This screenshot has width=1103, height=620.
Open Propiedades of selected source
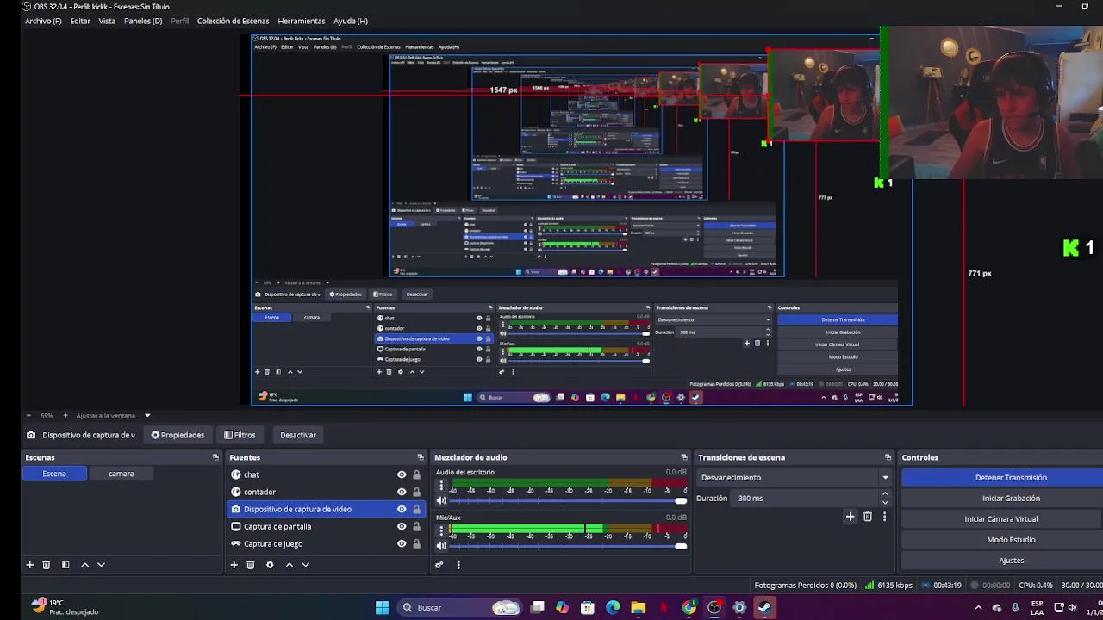tap(178, 435)
